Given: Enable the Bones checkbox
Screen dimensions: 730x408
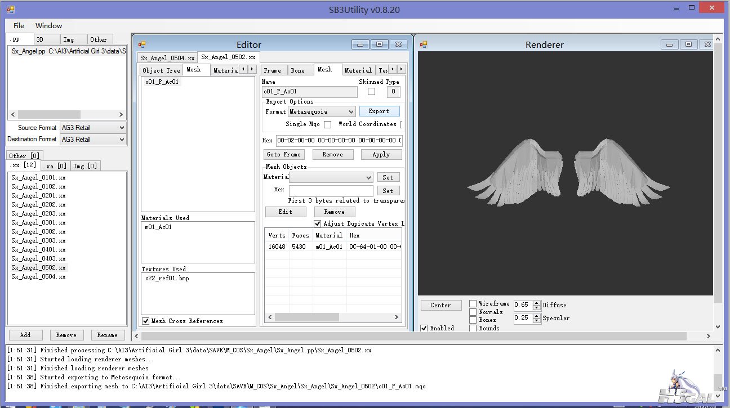Looking at the screenshot, I should tap(473, 320).
